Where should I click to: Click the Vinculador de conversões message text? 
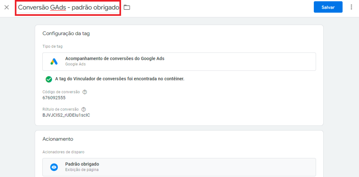(120, 79)
